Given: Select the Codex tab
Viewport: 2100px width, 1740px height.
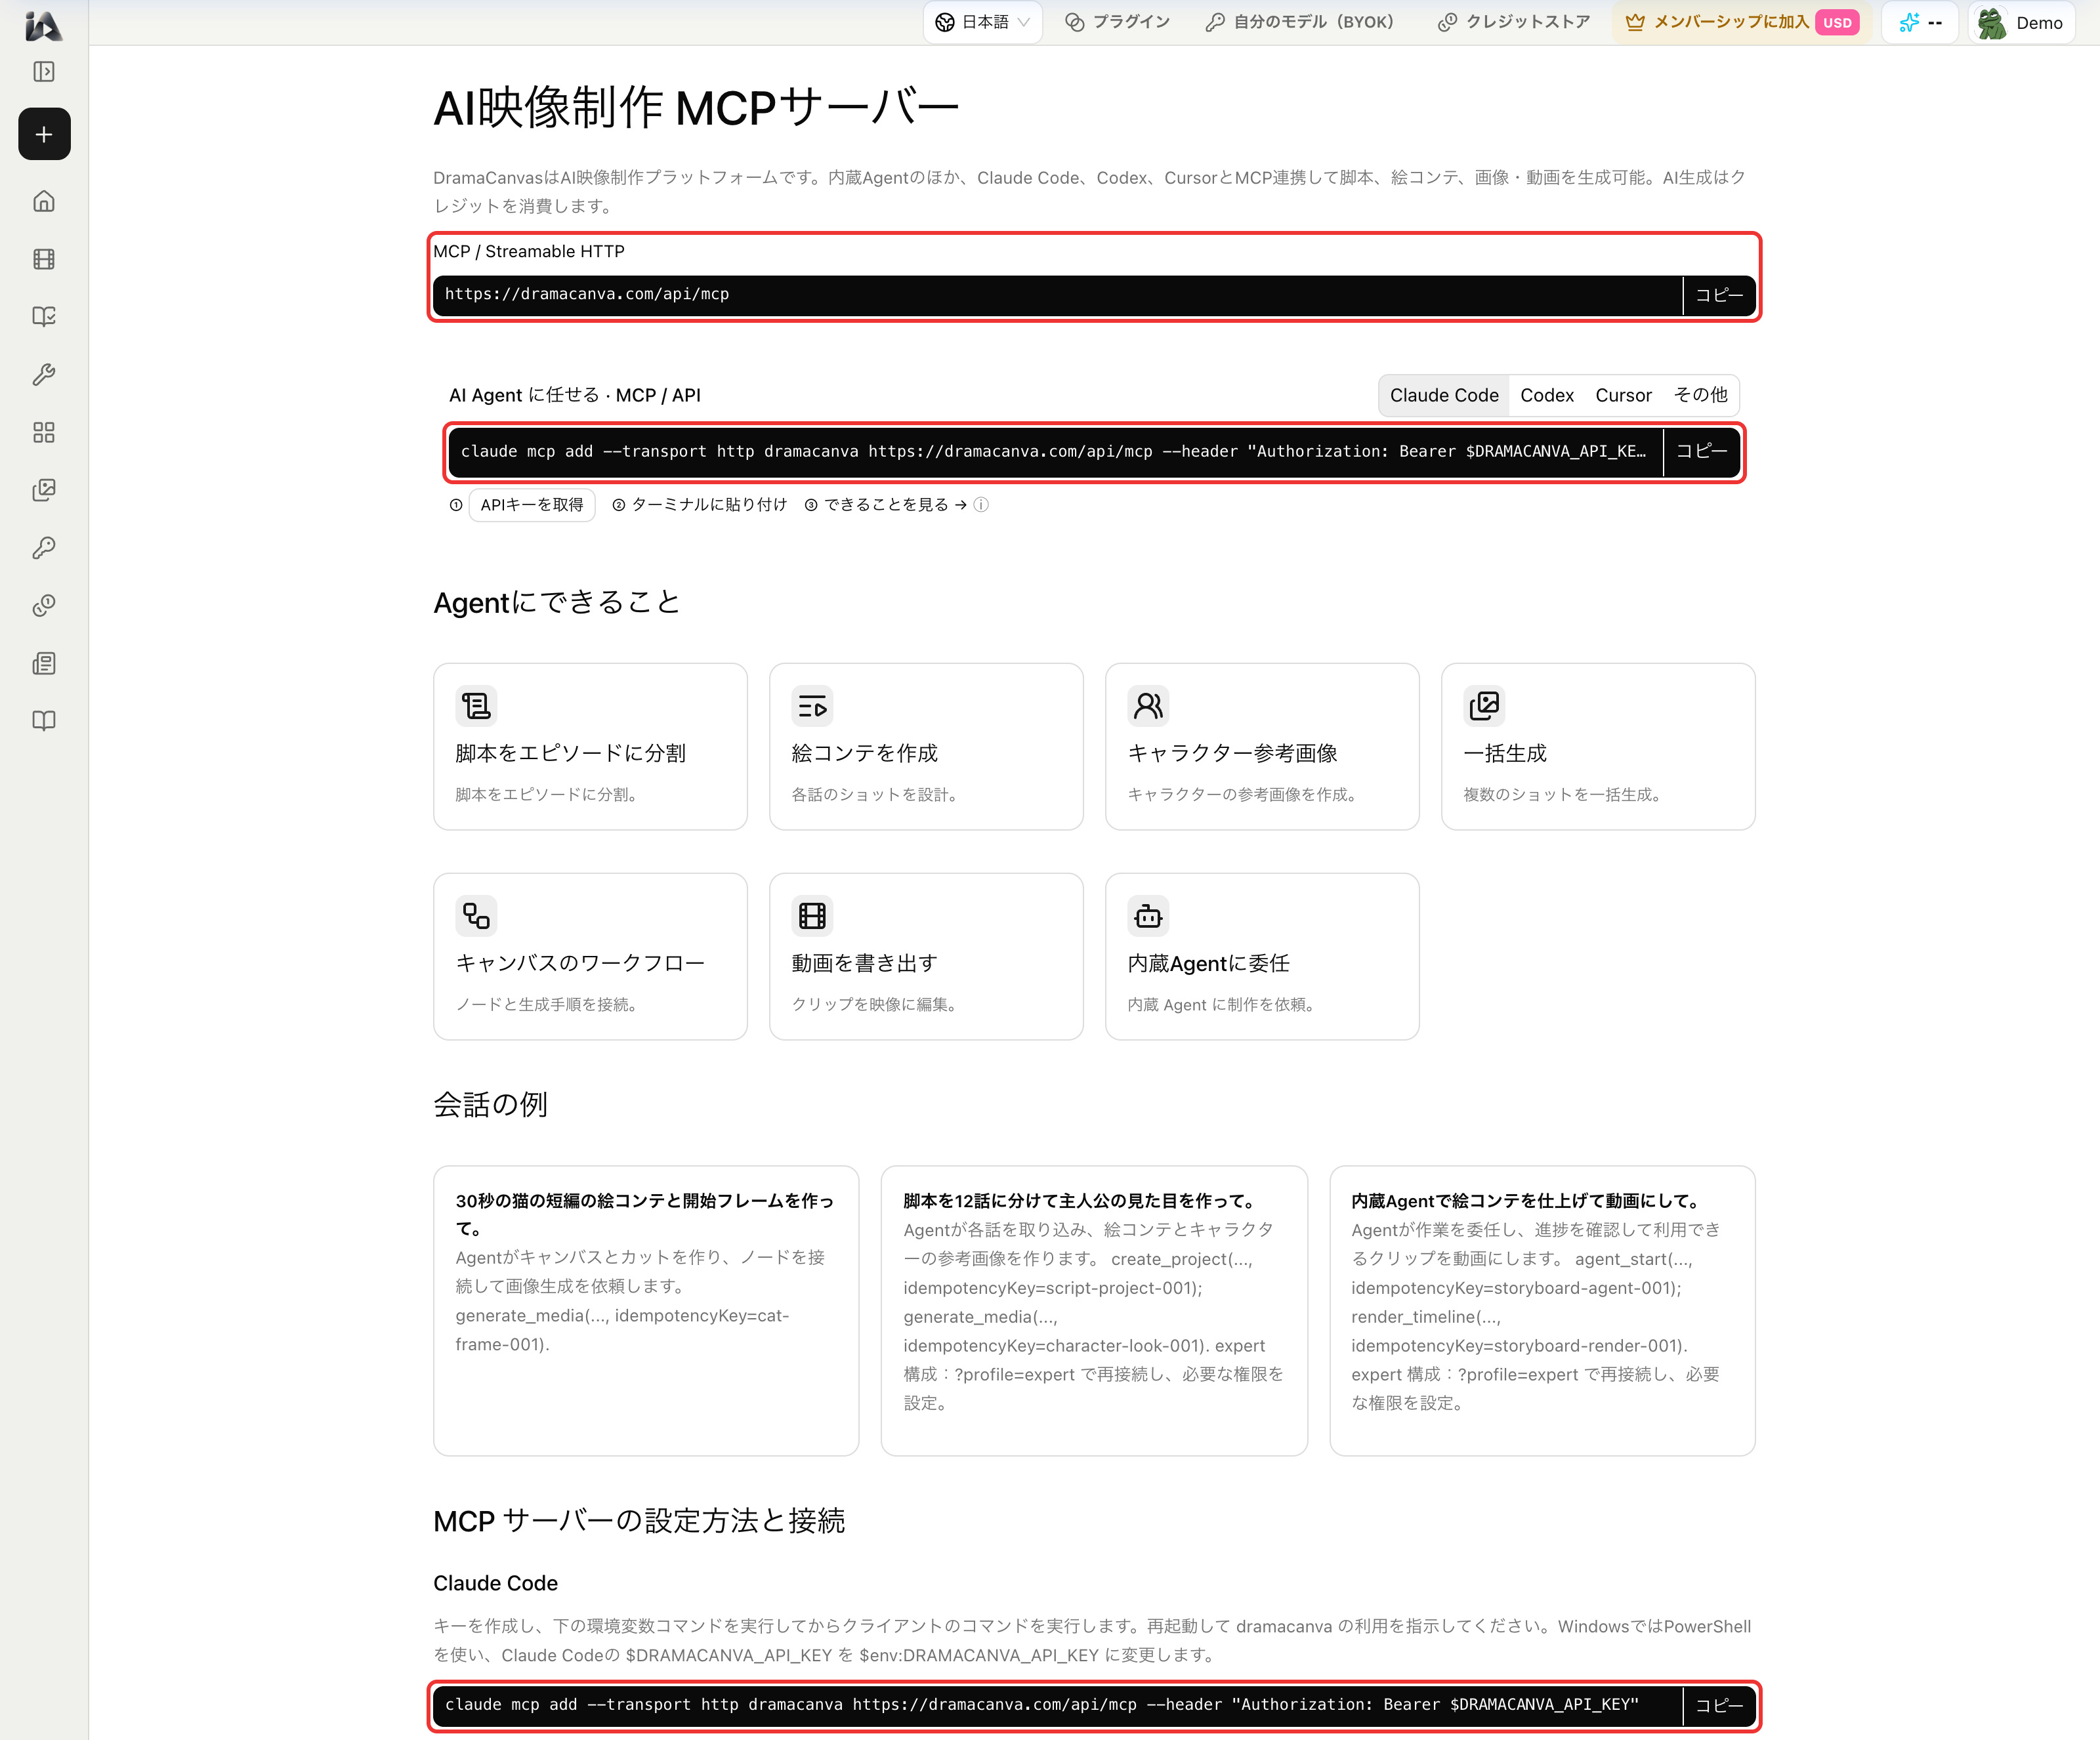Looking at the screenshot, I should 1547,395.
